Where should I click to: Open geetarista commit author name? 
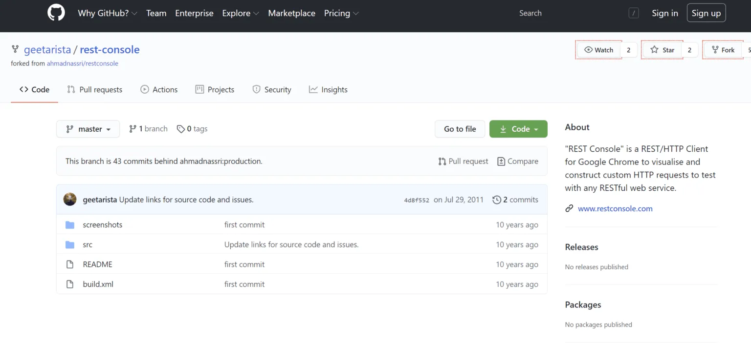[x=100, y=200]
